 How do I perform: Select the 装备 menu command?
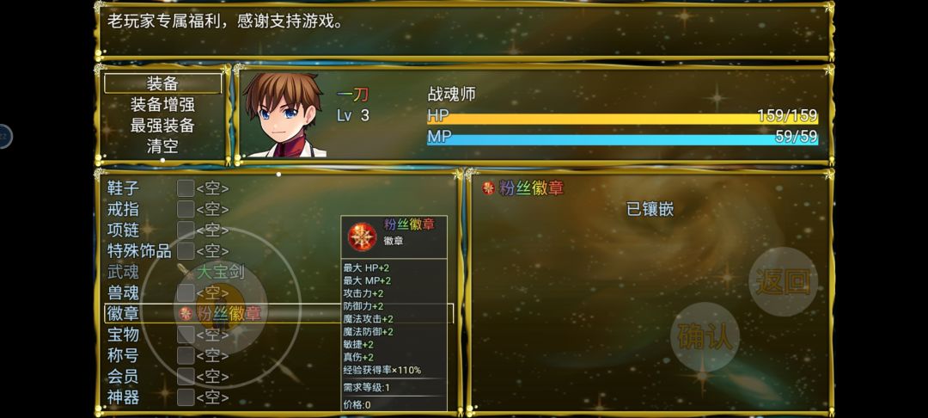click(162, 83)
